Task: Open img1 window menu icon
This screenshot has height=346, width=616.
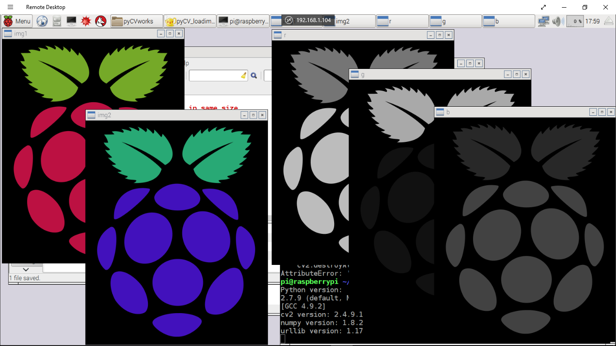Action: click(8, 33)
